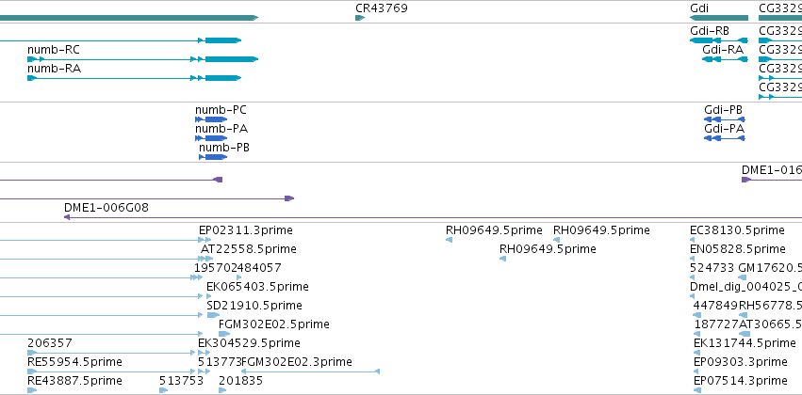Click the Gdi gene bar
The image size is (802, 395).
coord(719,18)
